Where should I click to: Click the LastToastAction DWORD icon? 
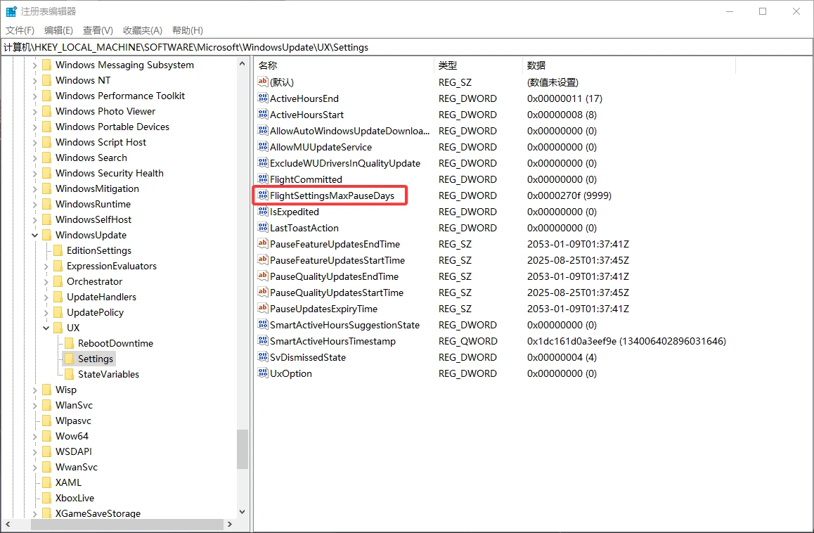[x=263, y=227]
